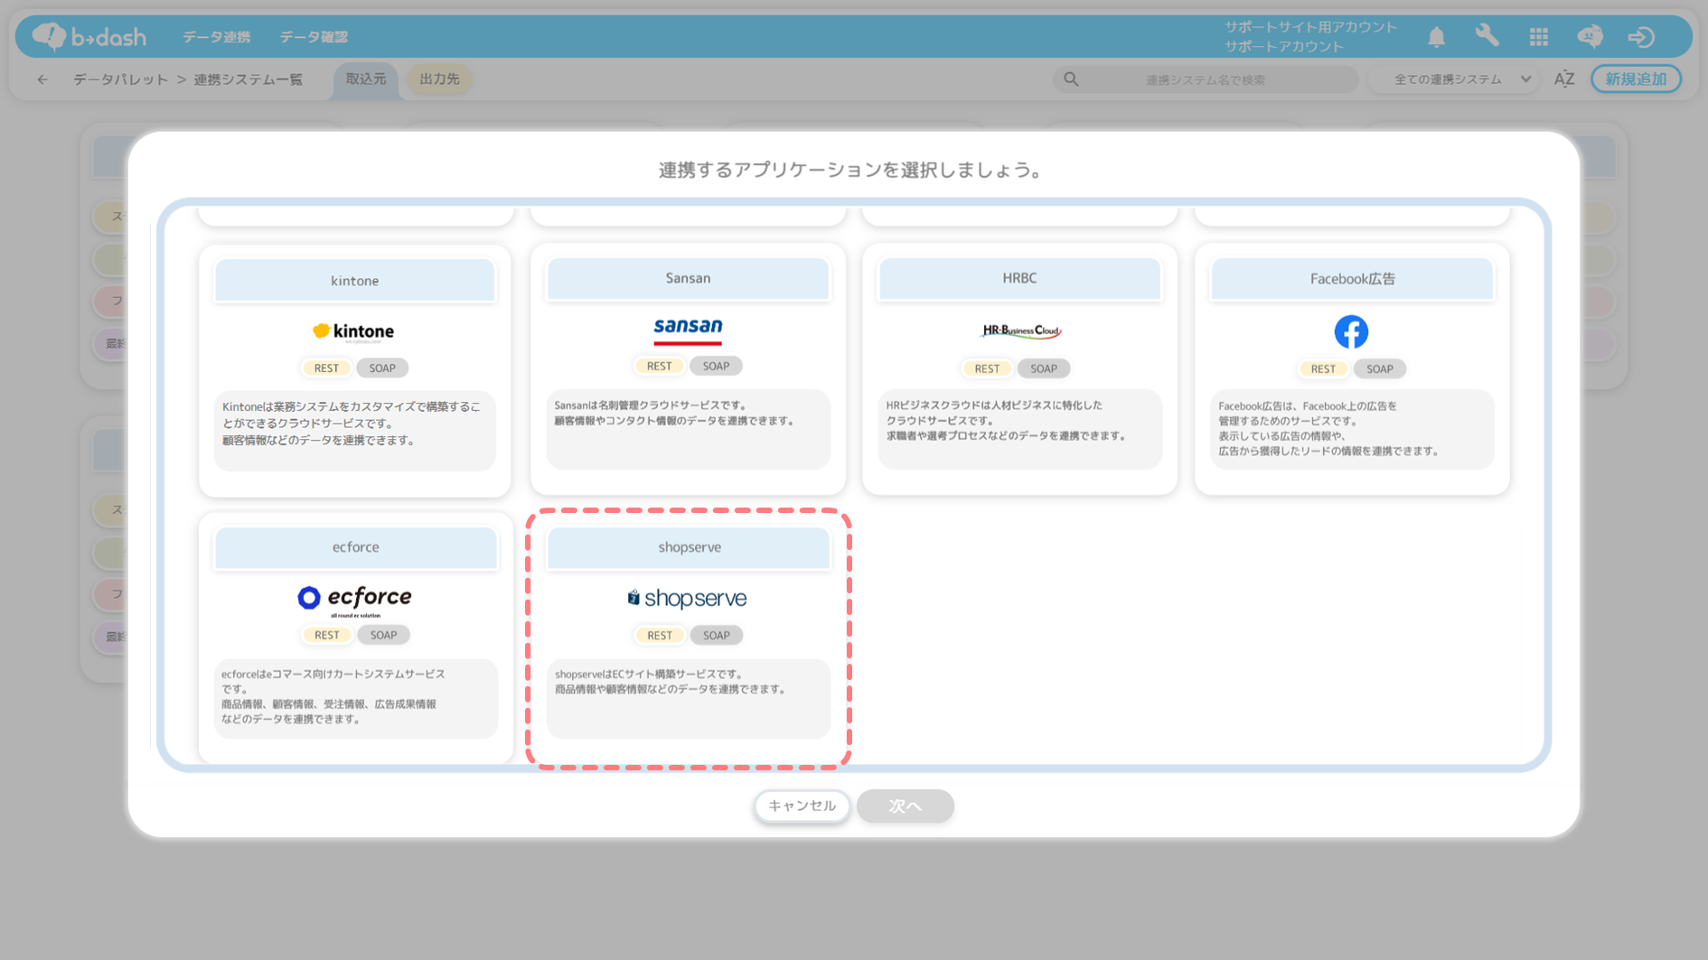Select the shopserve logo
Screen dimensions: 1708x960
(x=688, y=598)
